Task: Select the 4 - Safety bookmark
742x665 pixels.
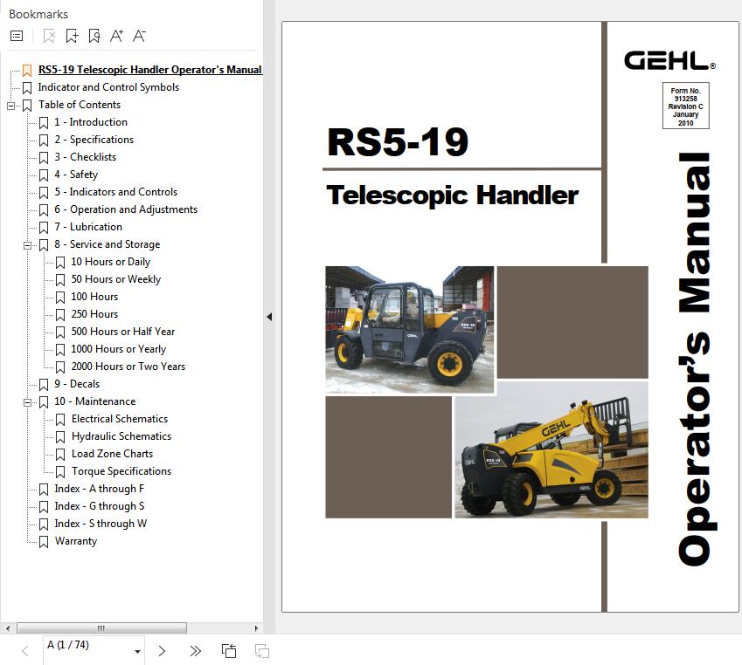Action: (75, 175)
